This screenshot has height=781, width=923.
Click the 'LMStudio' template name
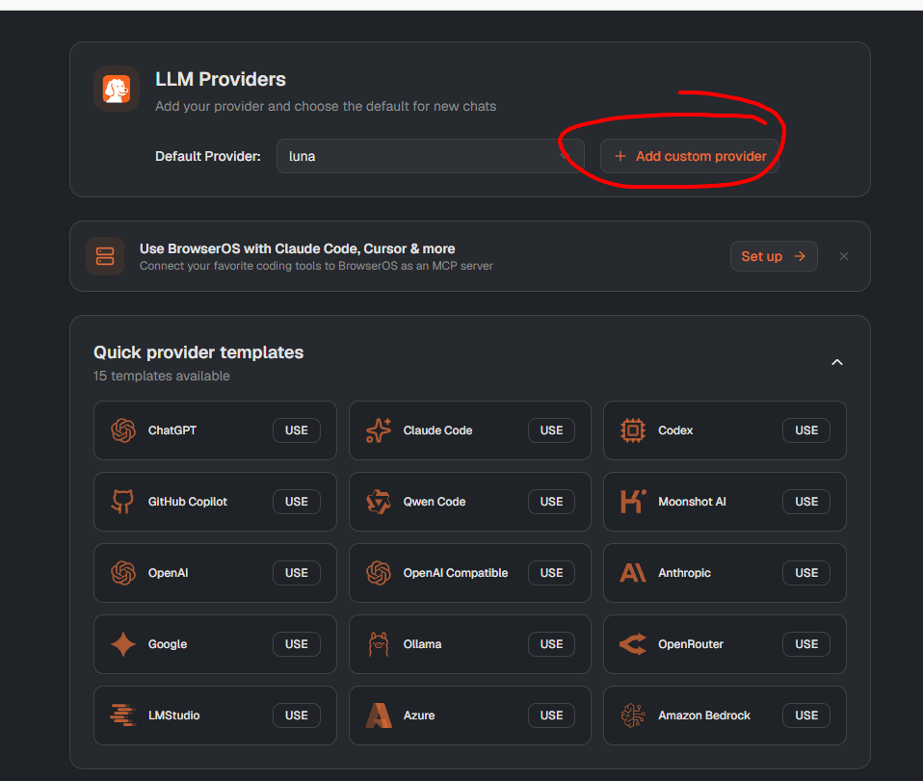coord(173,716)
